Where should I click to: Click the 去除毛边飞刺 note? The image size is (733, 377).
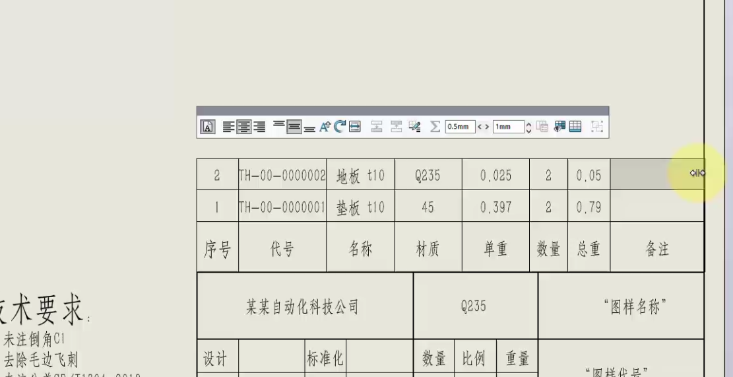(x=40, y=360)
